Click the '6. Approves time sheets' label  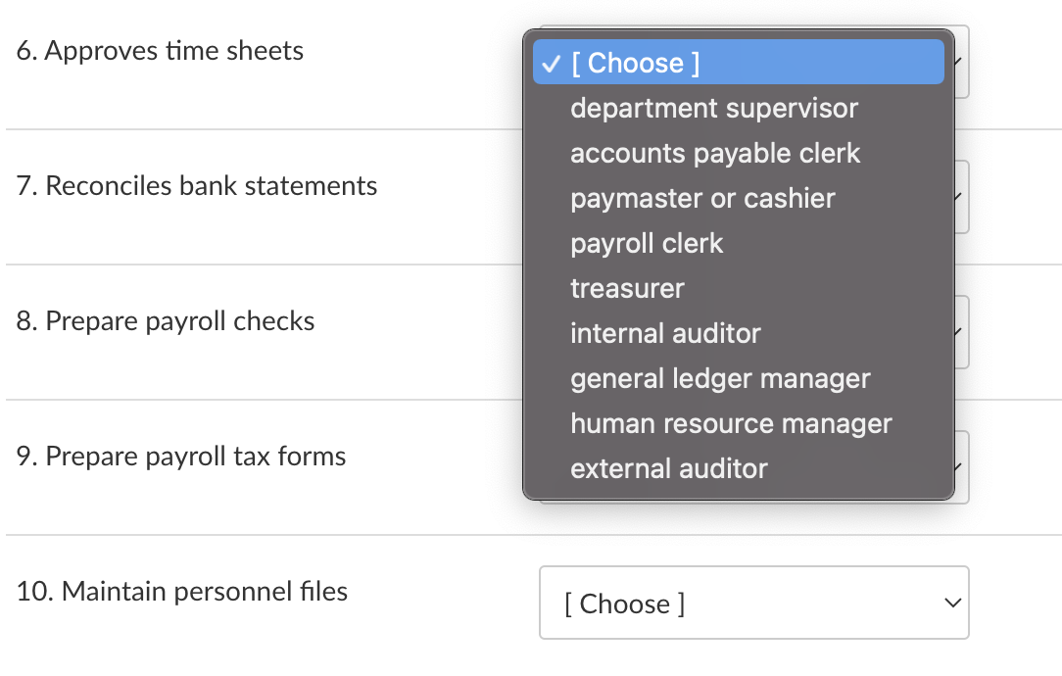[x=160, y=51]
